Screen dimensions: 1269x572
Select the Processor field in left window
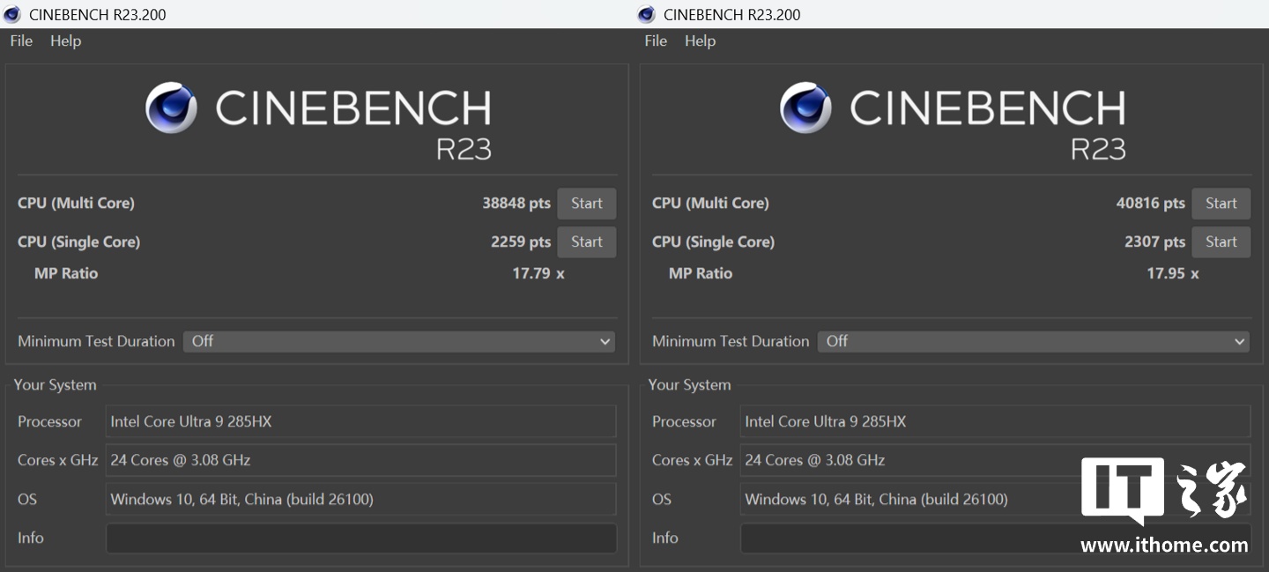click(x=361, y=421)
